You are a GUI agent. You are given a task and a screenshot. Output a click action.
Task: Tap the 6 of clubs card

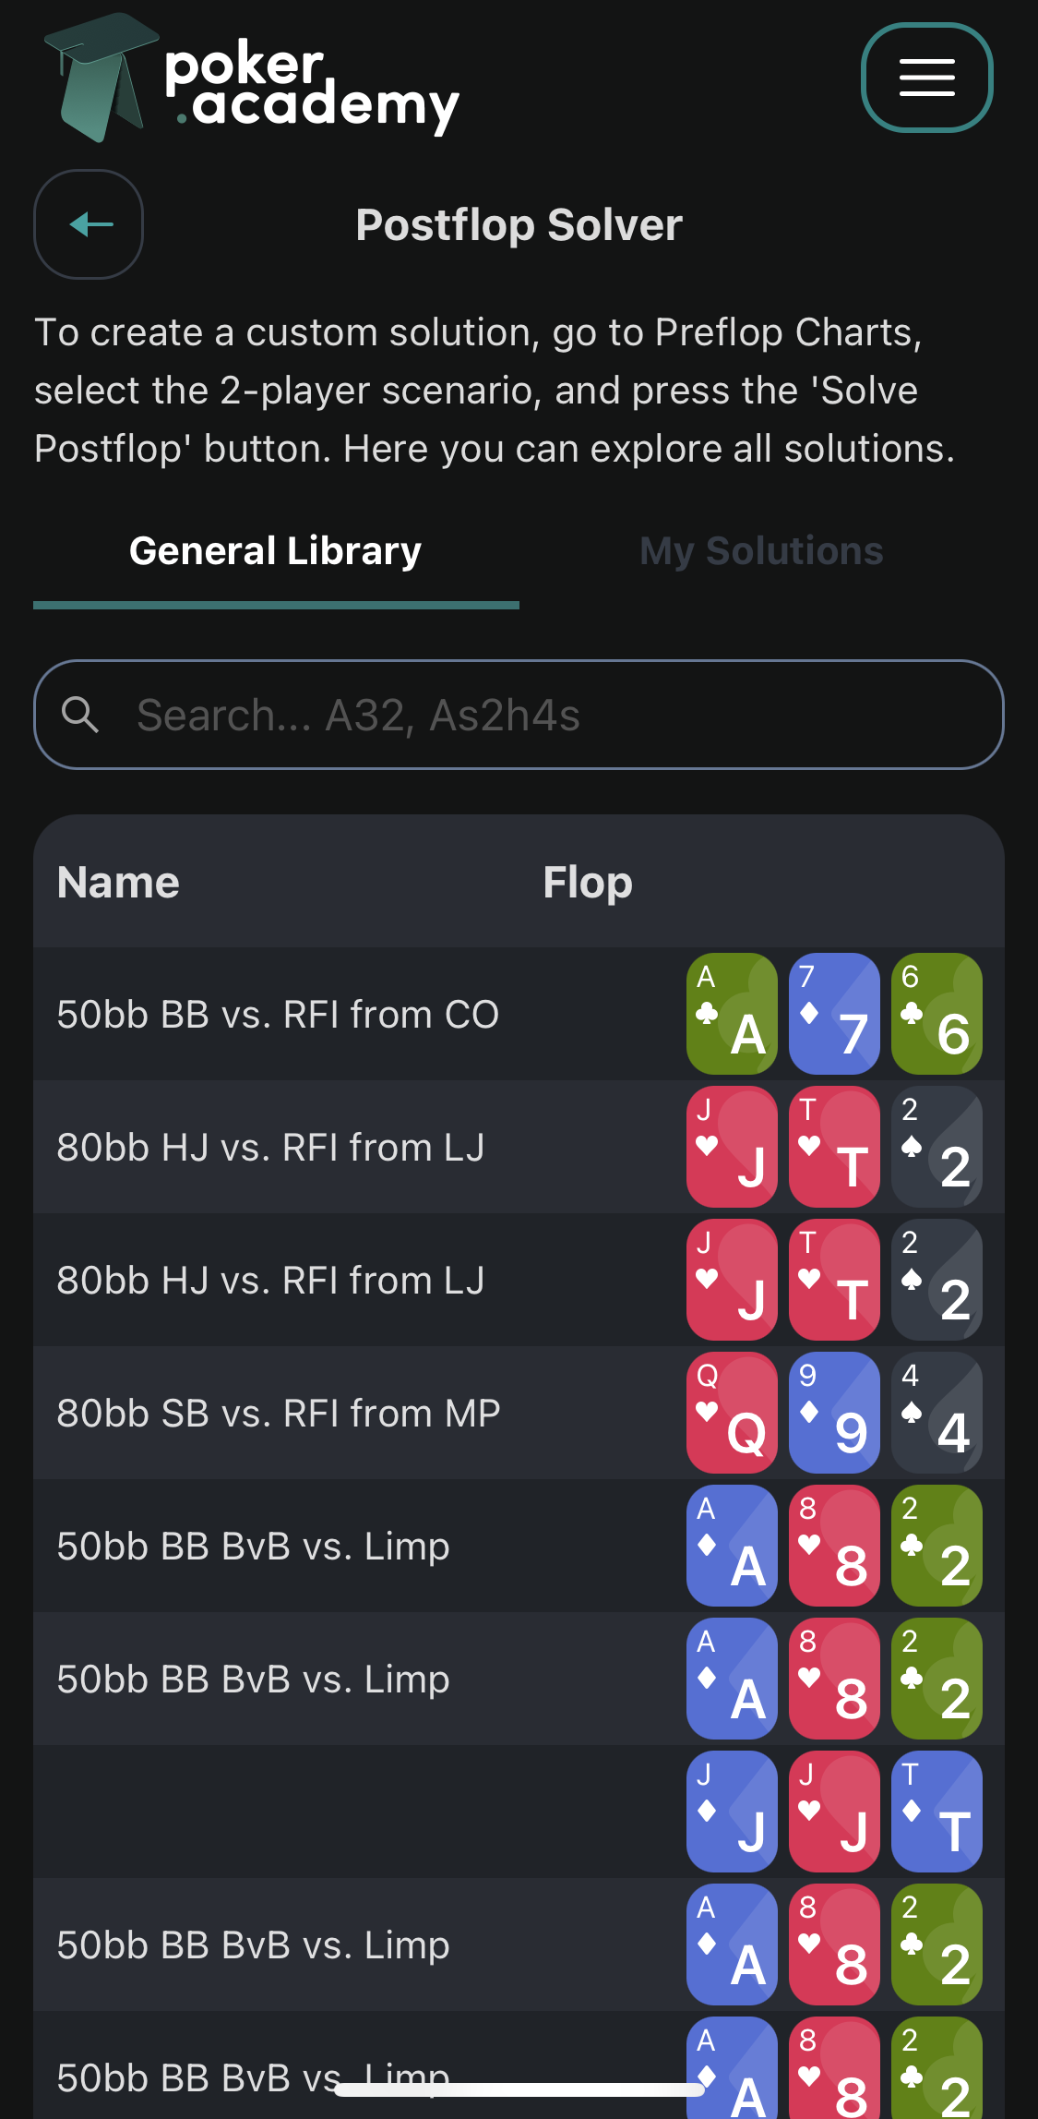click(937, 1014)
